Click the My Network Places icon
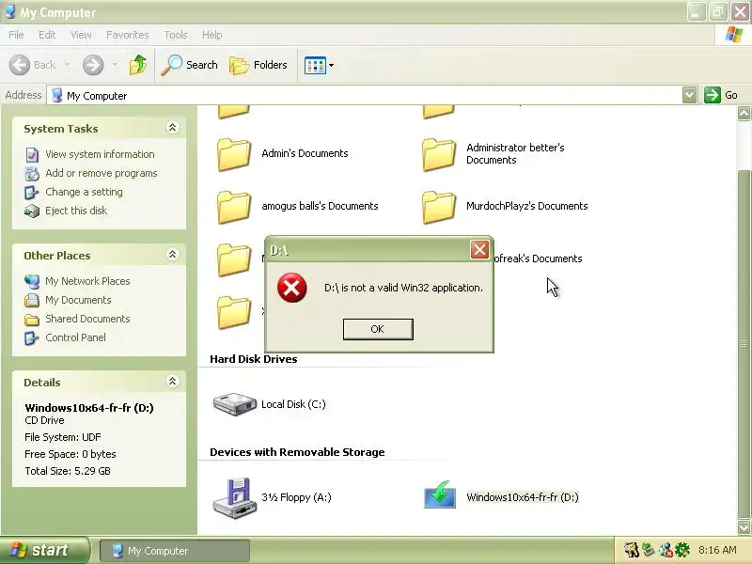This screenshot has width=752, height=564. click(32, 281)
